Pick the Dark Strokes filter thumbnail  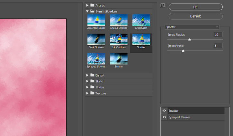tap(96, 39)
